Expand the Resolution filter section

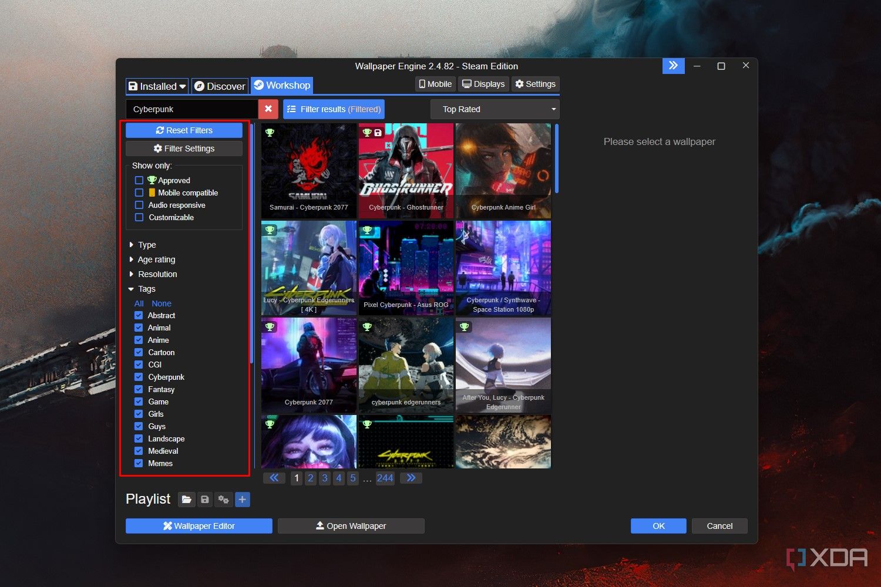(153, 274)
